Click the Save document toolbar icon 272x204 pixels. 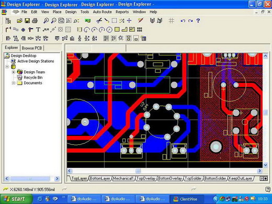coord(27,21)
